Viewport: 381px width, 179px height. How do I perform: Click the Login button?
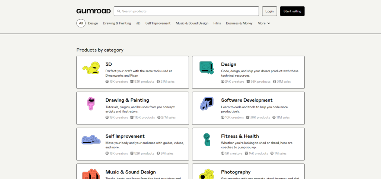[269, 11]
